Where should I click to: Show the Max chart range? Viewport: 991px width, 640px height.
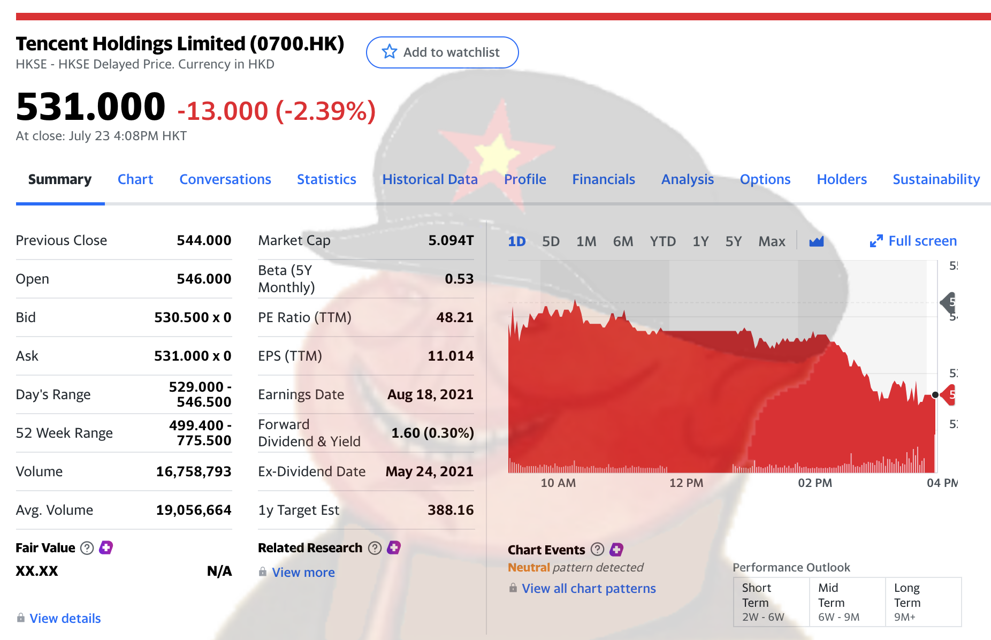772,241
